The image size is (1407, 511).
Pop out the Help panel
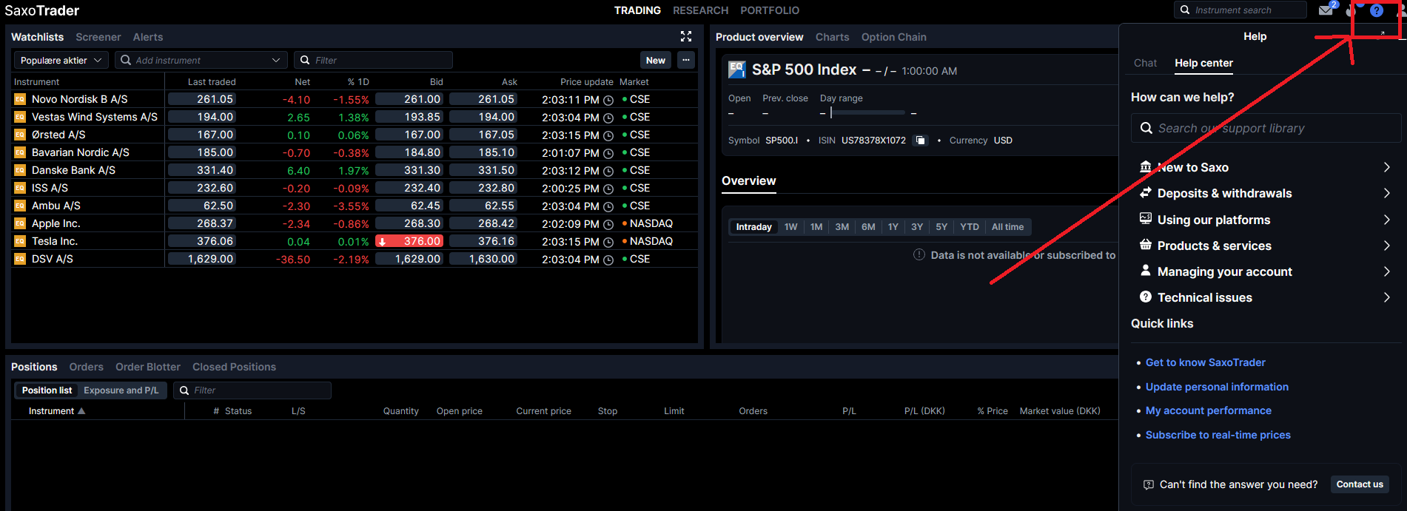click(x=1383, y=34)
